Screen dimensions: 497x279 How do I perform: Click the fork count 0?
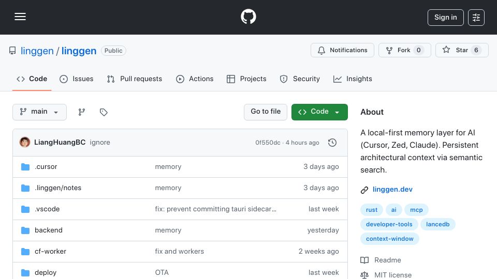click(418, 50)
